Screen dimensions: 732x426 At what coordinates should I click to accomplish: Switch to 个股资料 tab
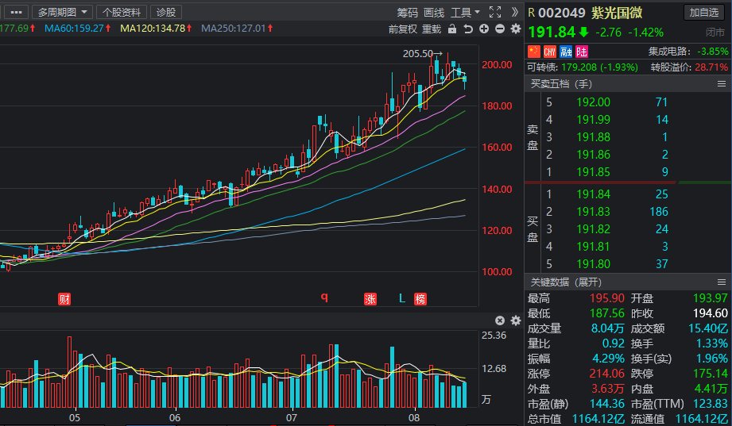(x=122, y=12)
